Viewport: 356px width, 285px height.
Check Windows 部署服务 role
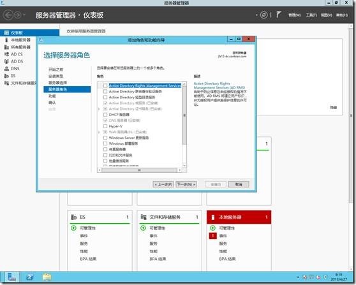pos(105,143)
